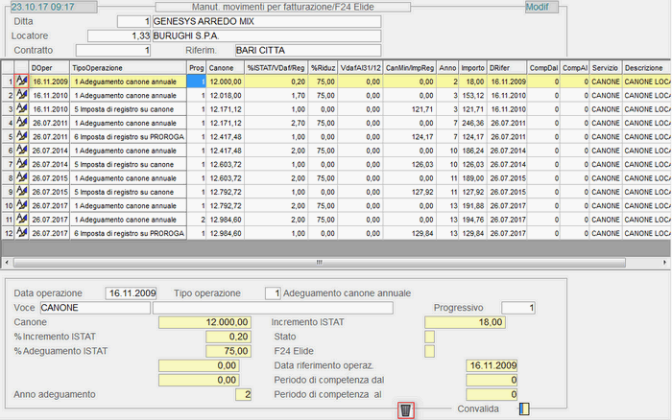Select row 5 Imposta di registro su PROROGA
This screenshot has width=672, height=420.
pyautogui.click(x=128, y=136)
